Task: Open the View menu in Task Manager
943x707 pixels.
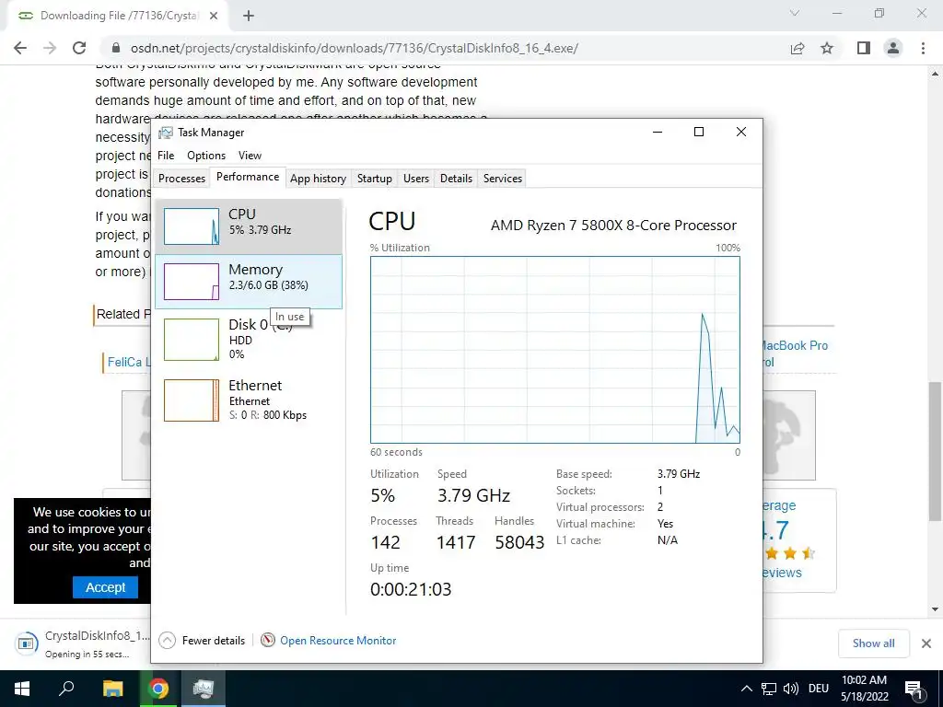Action: tap(250, 155)
